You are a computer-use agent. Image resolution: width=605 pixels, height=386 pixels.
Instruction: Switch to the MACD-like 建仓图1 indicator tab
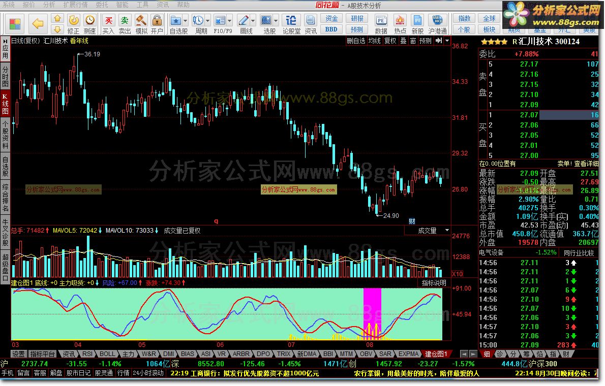pyautogui.click(x=436, y=353)
